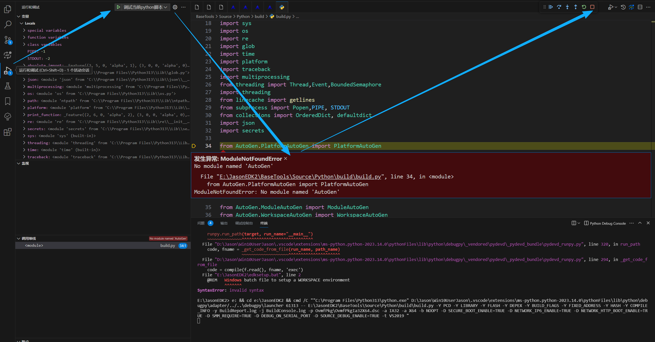This screenshot has width=655, height=342.
Task: Step out in the debug toolbar
Action: point(576,7)
